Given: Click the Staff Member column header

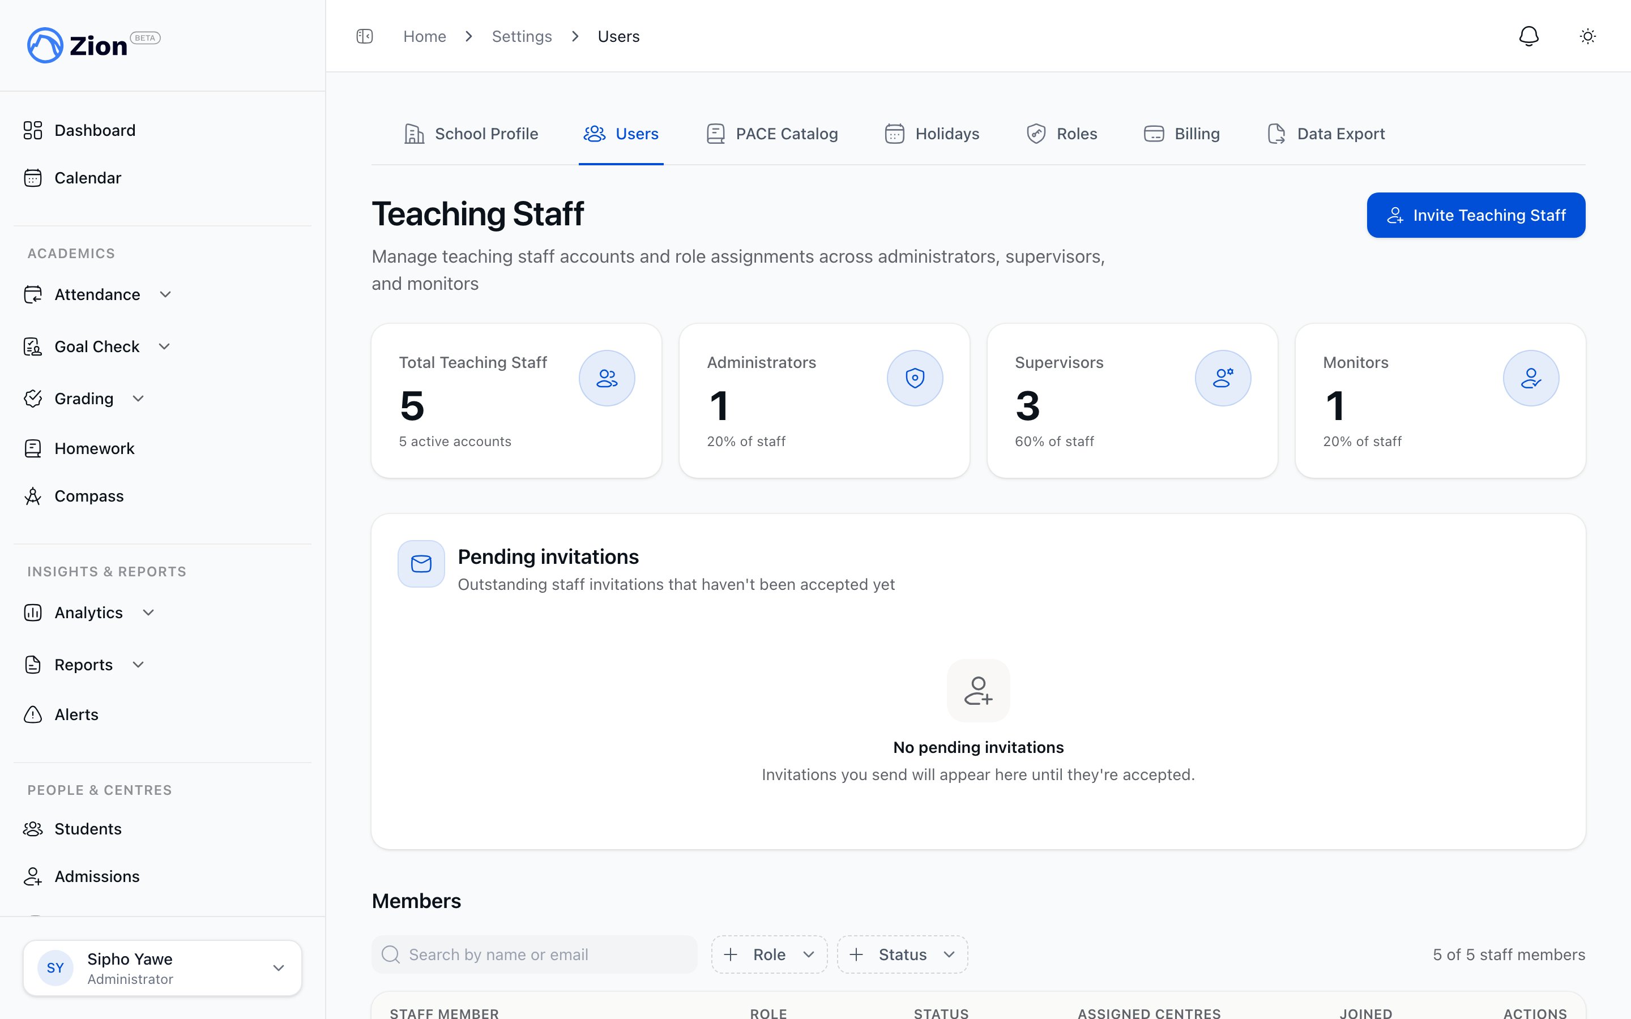Looking at the screenshot, I should [x=444, y=1013].
